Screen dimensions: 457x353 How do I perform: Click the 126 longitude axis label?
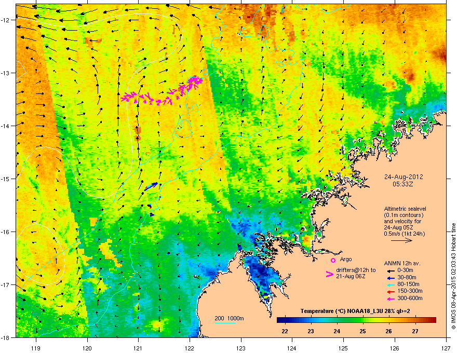pyautogui.click(x=395, y=348)
